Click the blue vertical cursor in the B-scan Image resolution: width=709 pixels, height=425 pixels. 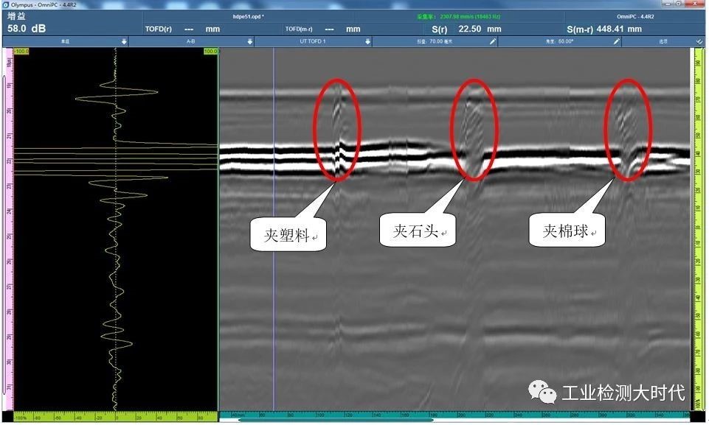coord(274,229)
